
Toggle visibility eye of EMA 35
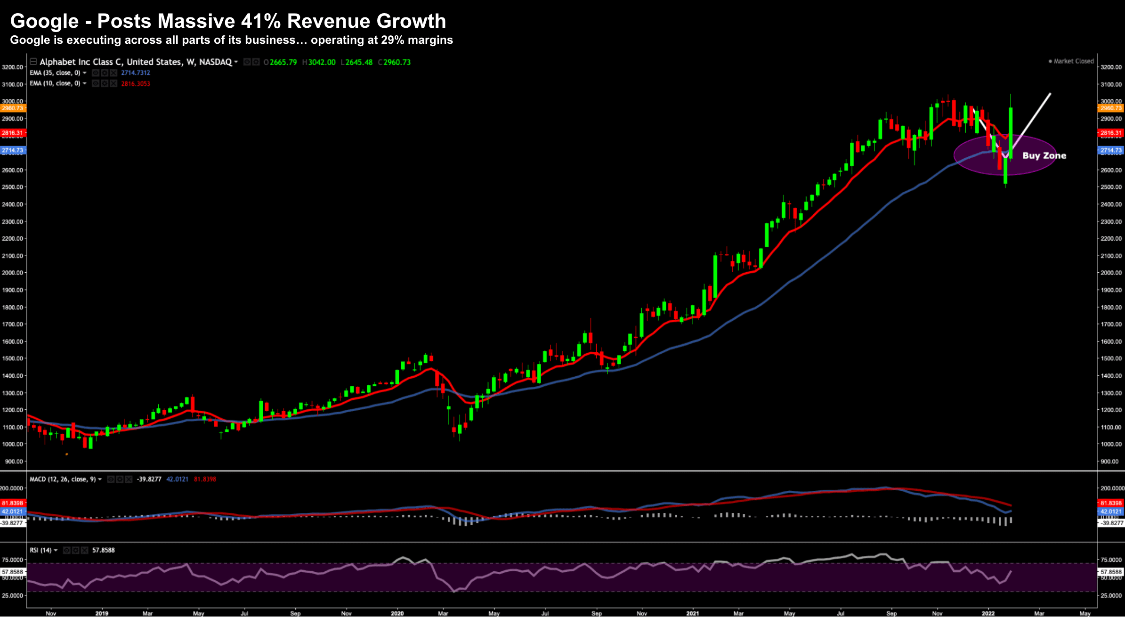tap(96, 73)
